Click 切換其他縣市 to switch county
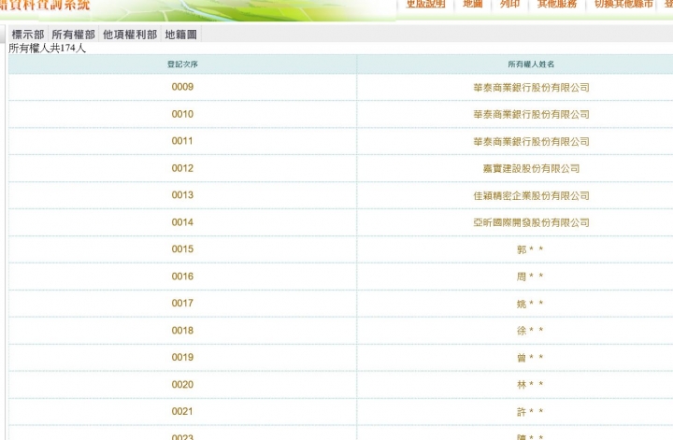This screenshot has height=440, width=673. pyautogui.click(x=623, y=4)
